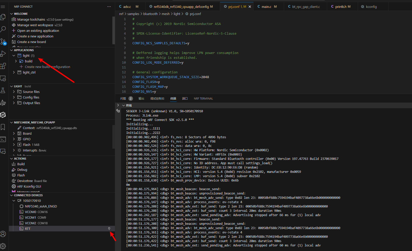This screenshot has width=412, height=251.
Task: Switch to bt_rpc_gap_client.c tab
Action: coord(305,7)
